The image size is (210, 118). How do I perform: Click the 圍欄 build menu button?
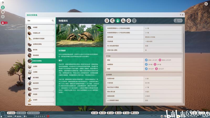point(94,113)
